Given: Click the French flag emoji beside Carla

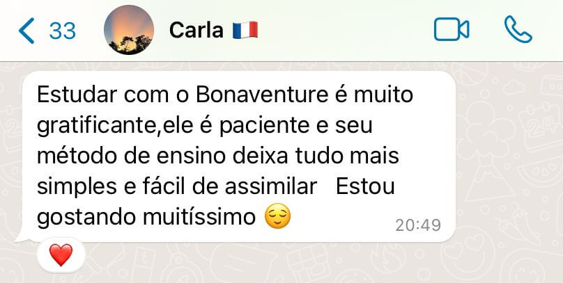Looking at the screenshot, I should click(245, 30).
